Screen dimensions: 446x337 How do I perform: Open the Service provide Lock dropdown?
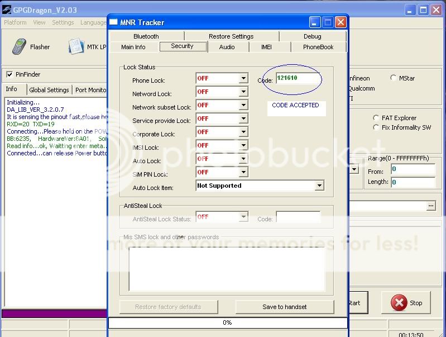[x=243, y=118]
